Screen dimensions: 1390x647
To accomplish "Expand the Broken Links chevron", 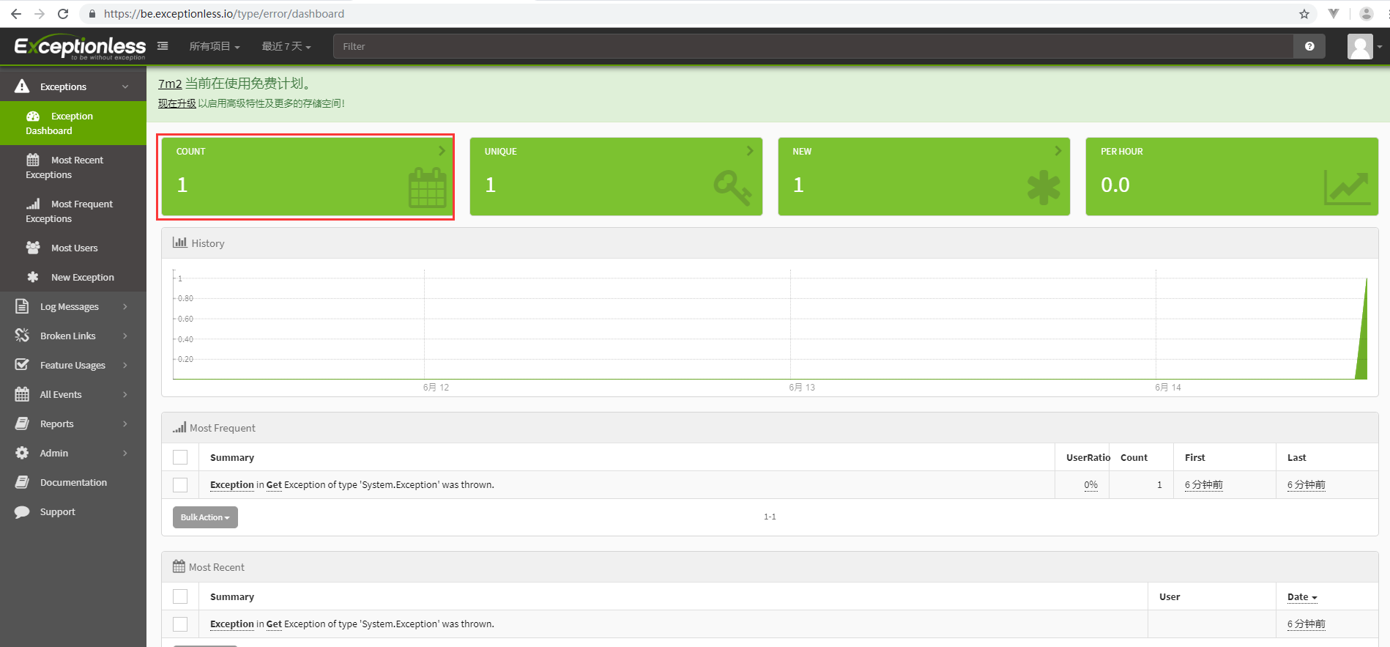I will point(125,336).
